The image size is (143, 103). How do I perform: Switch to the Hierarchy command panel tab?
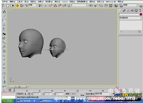(128, 11)
